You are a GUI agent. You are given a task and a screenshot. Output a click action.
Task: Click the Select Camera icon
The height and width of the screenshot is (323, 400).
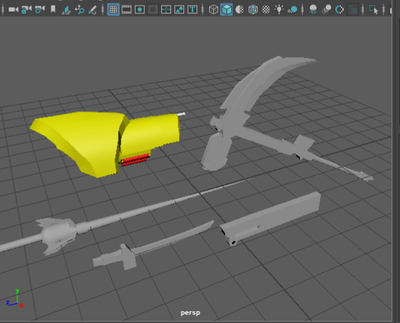pos(13,10)
